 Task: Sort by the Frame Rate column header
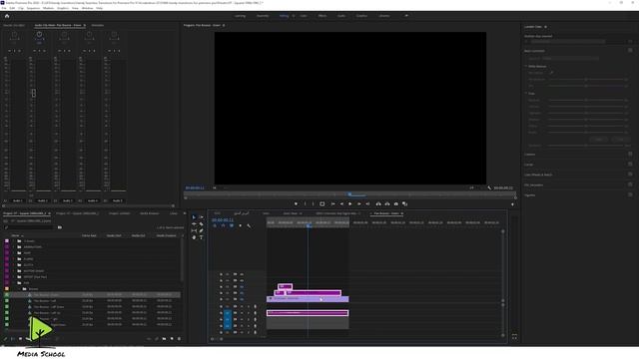coord(89,235)
